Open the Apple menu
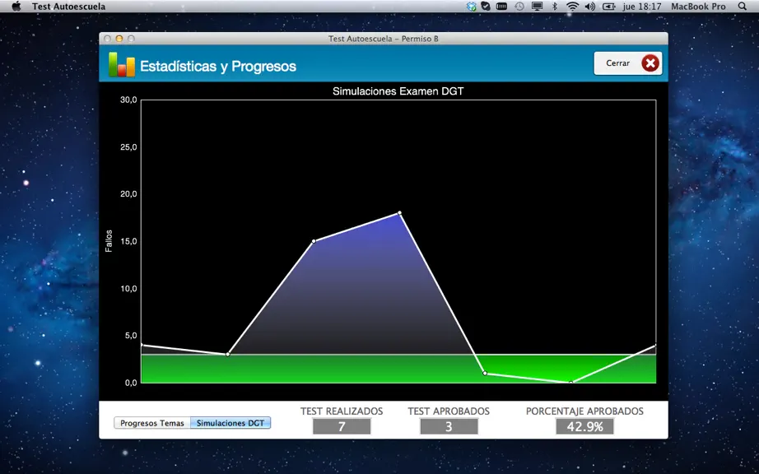 [x=16, y=7]
